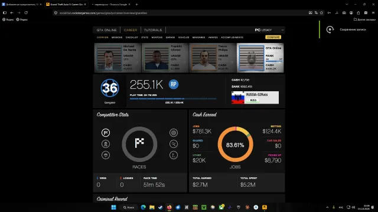This screenshot has height=212, width=378.
Task: Open the page translate icon in address bar
Action: (x=316, y=13)
